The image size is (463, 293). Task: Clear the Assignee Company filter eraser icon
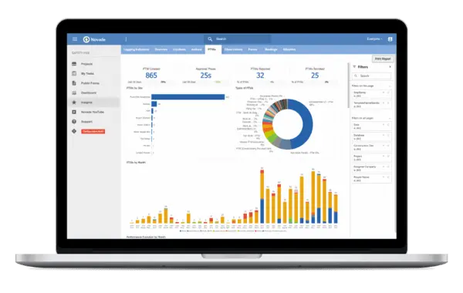(x=388, y=167)
